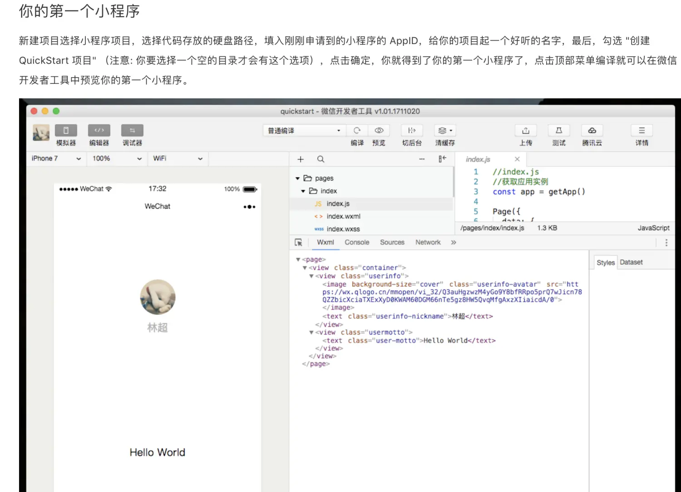Image resolution: width=681 pixels, height=492 pixels.
Task: Click the JavaScript language status label
Action: (x=653, y=228)
